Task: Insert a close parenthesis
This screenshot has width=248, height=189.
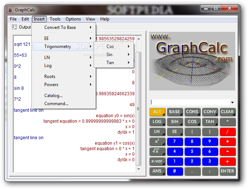Action: tap(210, 131)
